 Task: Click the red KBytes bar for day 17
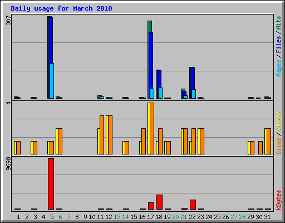[x=151, y=206]
